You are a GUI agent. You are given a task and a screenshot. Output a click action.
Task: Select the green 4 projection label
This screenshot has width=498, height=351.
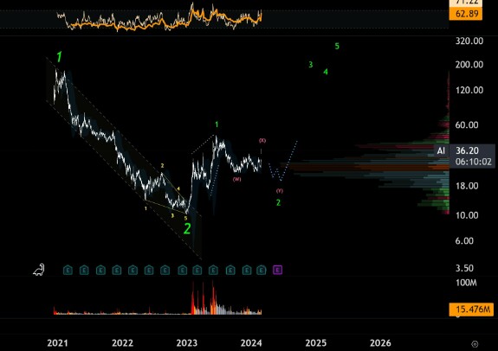[326, 72]
